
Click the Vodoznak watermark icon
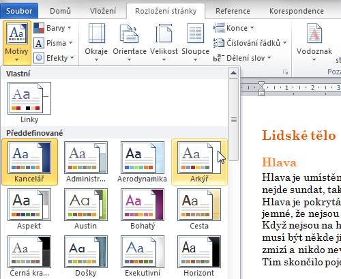pyautogui.click(x=314, y=33)
